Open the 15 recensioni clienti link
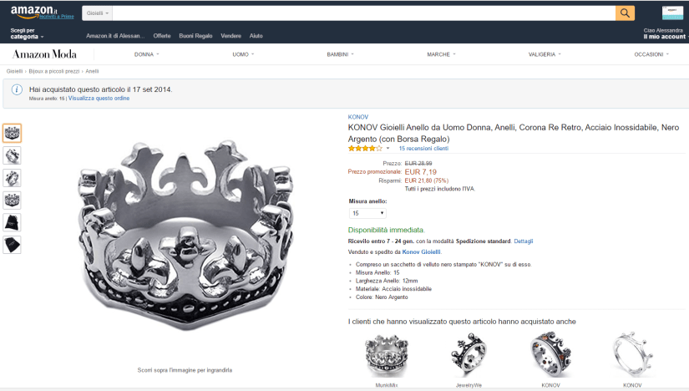689x391 pixels. (423, 148)
